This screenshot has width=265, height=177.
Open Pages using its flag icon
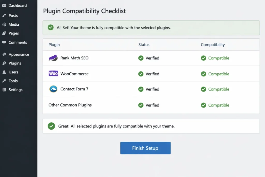pos(4,33)
